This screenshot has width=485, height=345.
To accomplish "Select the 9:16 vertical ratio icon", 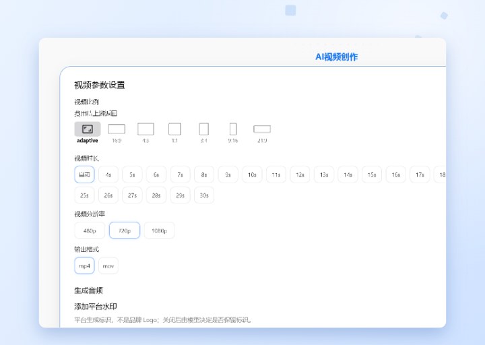I will tap(233, 129).
